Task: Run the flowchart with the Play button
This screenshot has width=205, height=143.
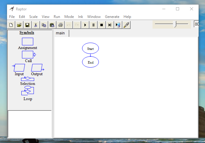Action: [85, 25]
